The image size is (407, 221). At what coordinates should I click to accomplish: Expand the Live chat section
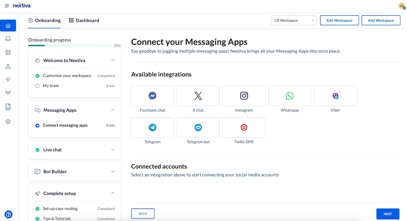[x=113, y=150]
